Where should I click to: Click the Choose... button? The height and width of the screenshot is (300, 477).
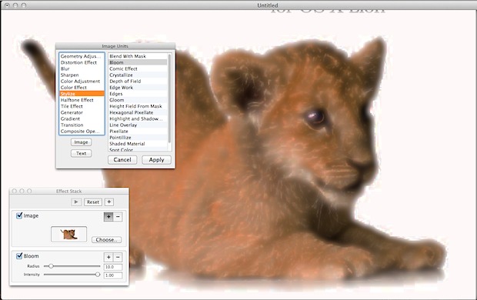point(106,240)
